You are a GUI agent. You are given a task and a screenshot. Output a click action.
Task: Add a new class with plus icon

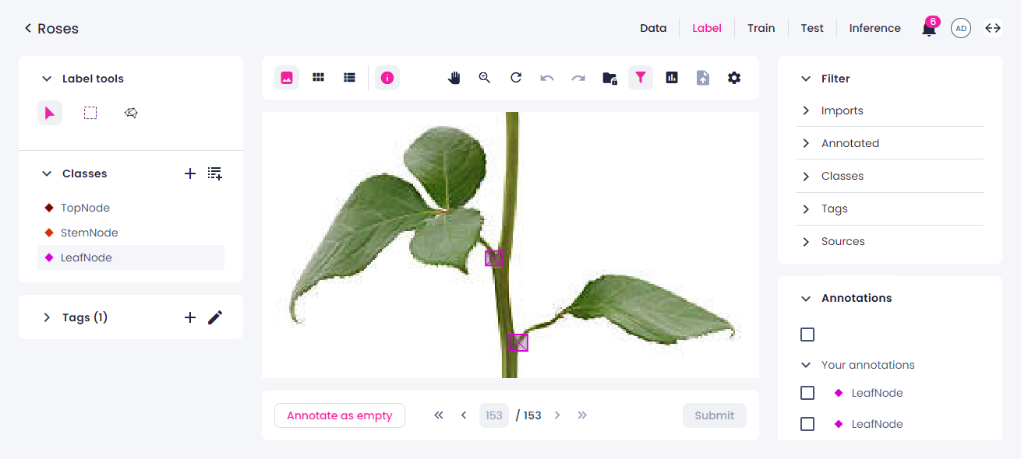coord(189,173)
